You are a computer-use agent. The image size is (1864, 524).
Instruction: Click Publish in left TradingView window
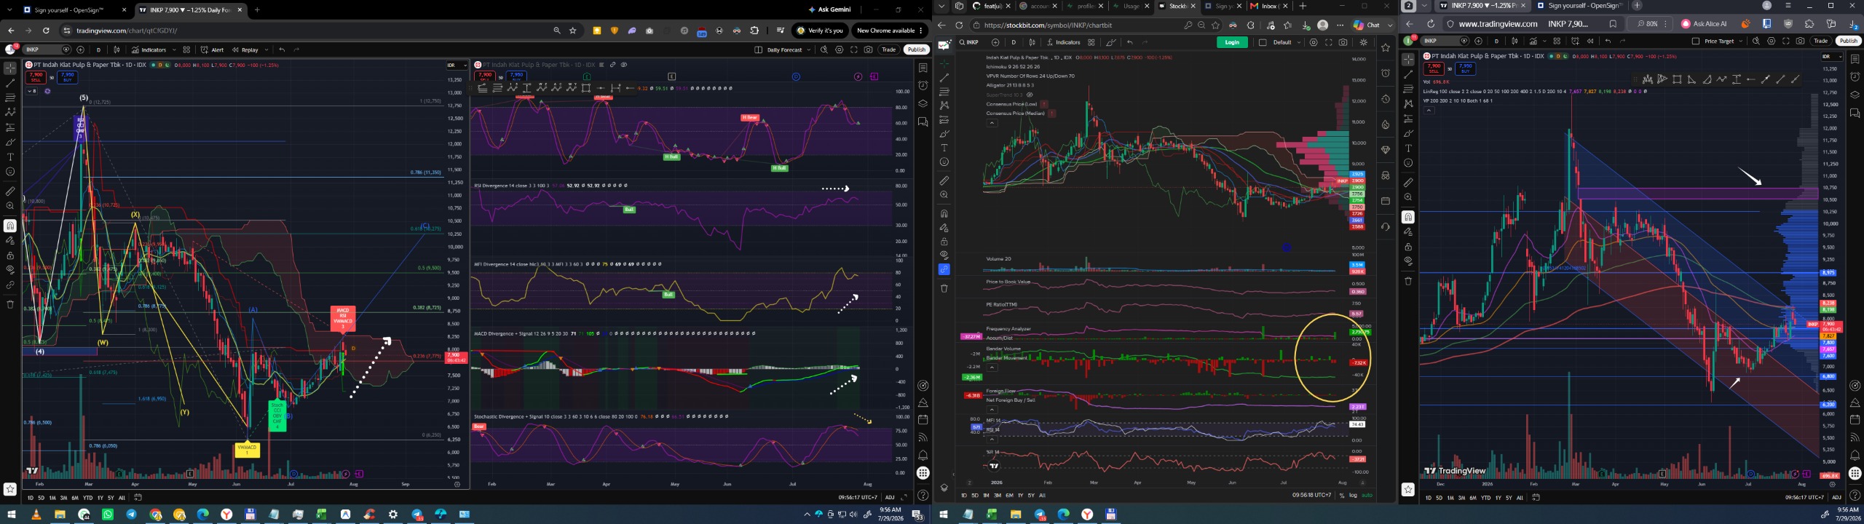917,50
